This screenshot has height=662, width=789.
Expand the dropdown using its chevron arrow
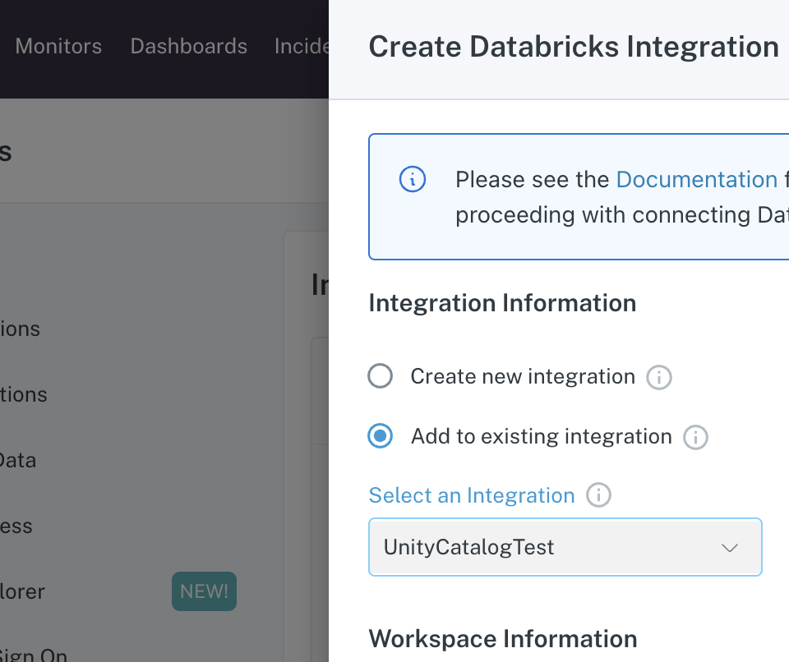click(729, 548)
